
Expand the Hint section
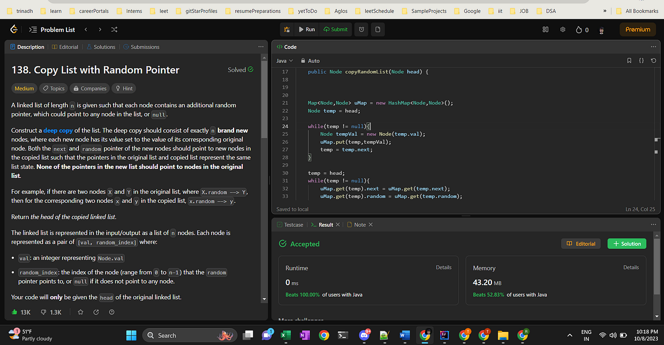pos(123,88)
